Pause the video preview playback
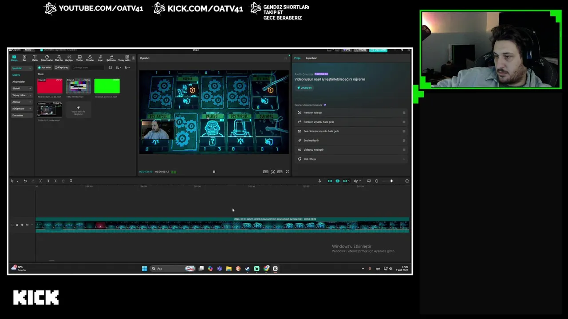This screenshot has height=319, width=568. (x=214, y=172)
